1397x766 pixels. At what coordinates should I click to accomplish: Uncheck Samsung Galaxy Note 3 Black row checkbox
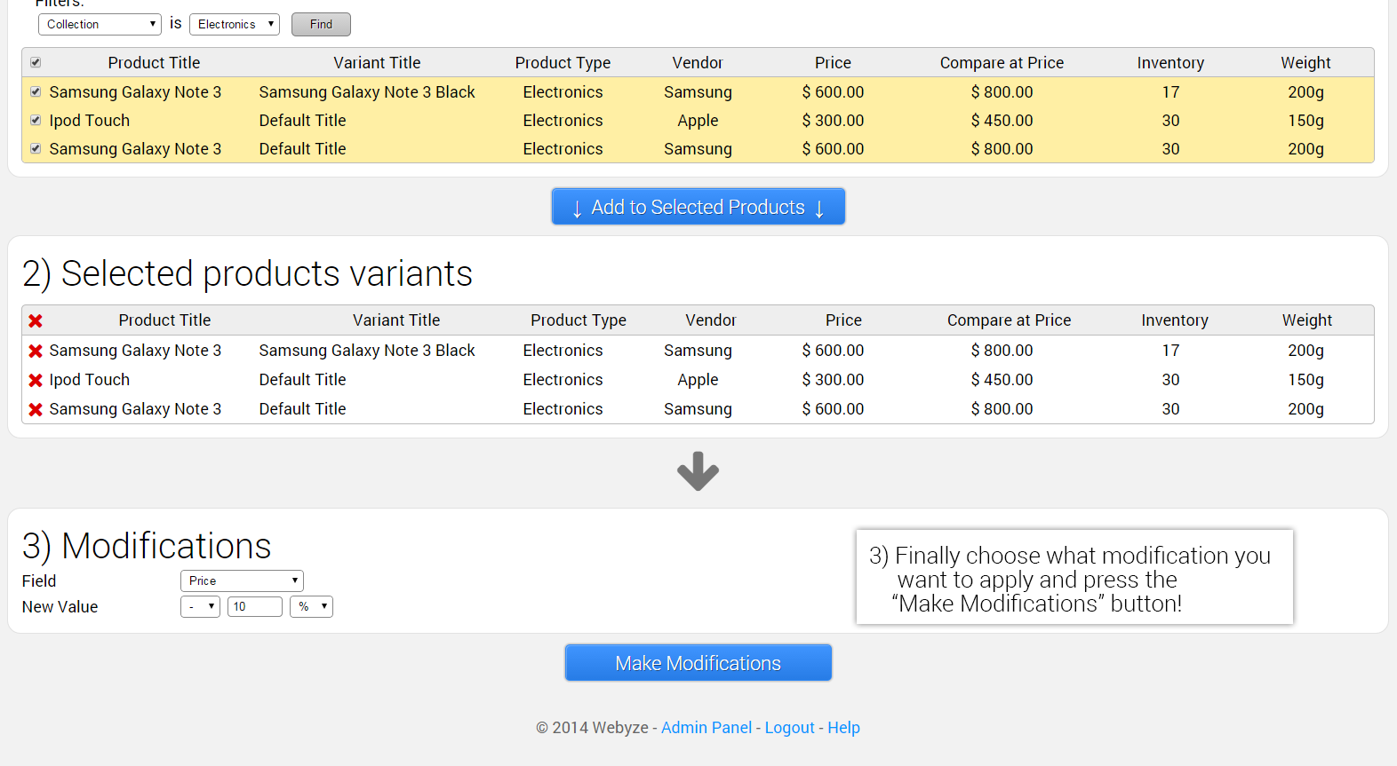pyautogui.click(x=36, y=91)
